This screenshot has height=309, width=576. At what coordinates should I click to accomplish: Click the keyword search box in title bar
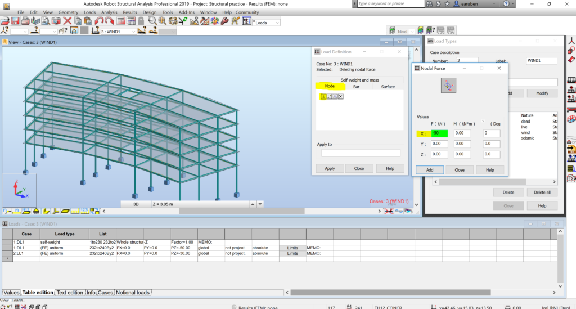[390, 4]
